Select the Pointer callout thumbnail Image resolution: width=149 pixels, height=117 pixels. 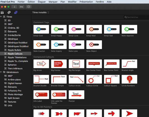(76, 95)
